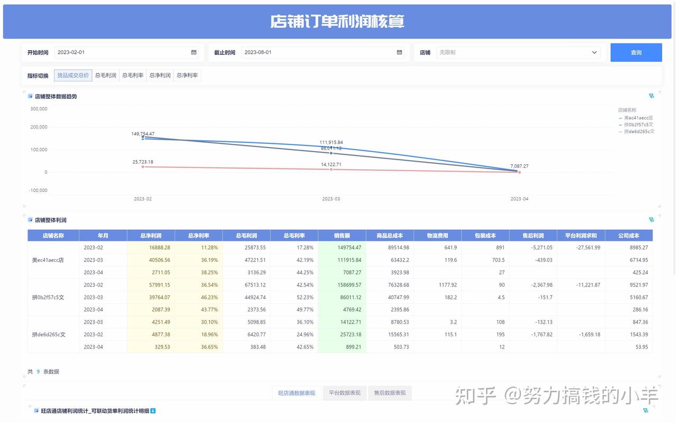Image resolution: width=676 pixels, height=423 pixels.
Task: Click the 公司成本 column header
Action: 629,236
